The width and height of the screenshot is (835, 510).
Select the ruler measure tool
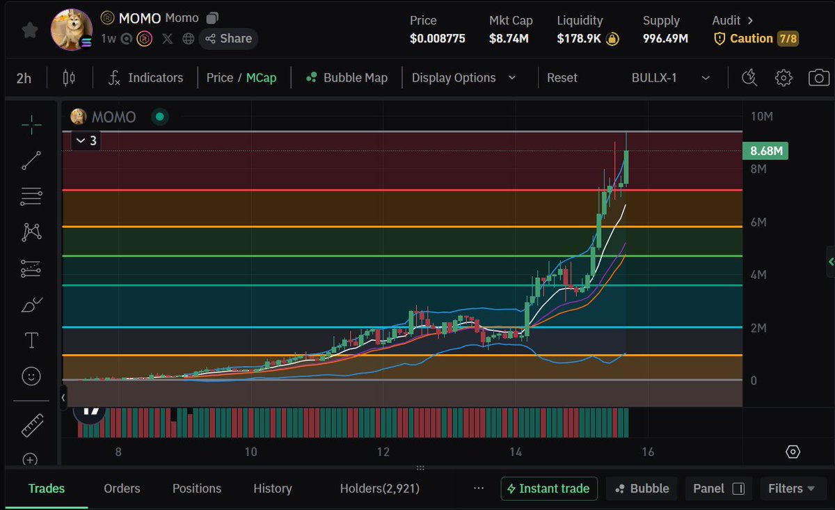click(31, 424)
